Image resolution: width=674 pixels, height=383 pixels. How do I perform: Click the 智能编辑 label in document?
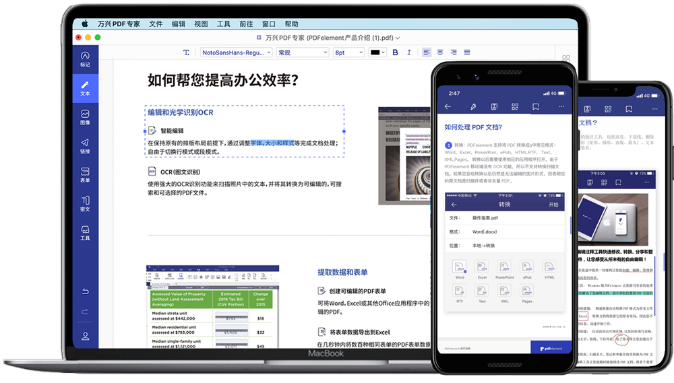172,131
